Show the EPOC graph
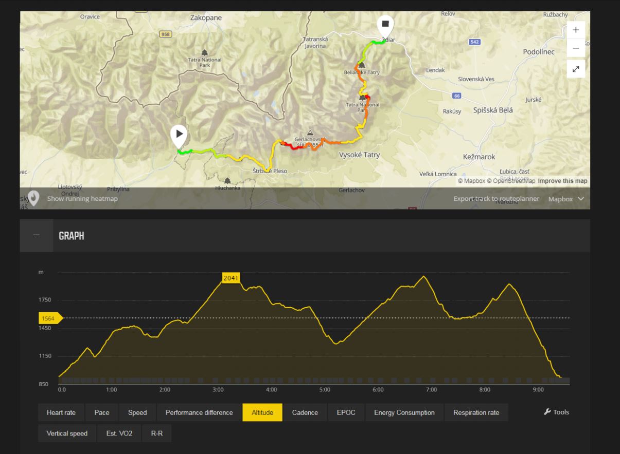 point(346,412)
